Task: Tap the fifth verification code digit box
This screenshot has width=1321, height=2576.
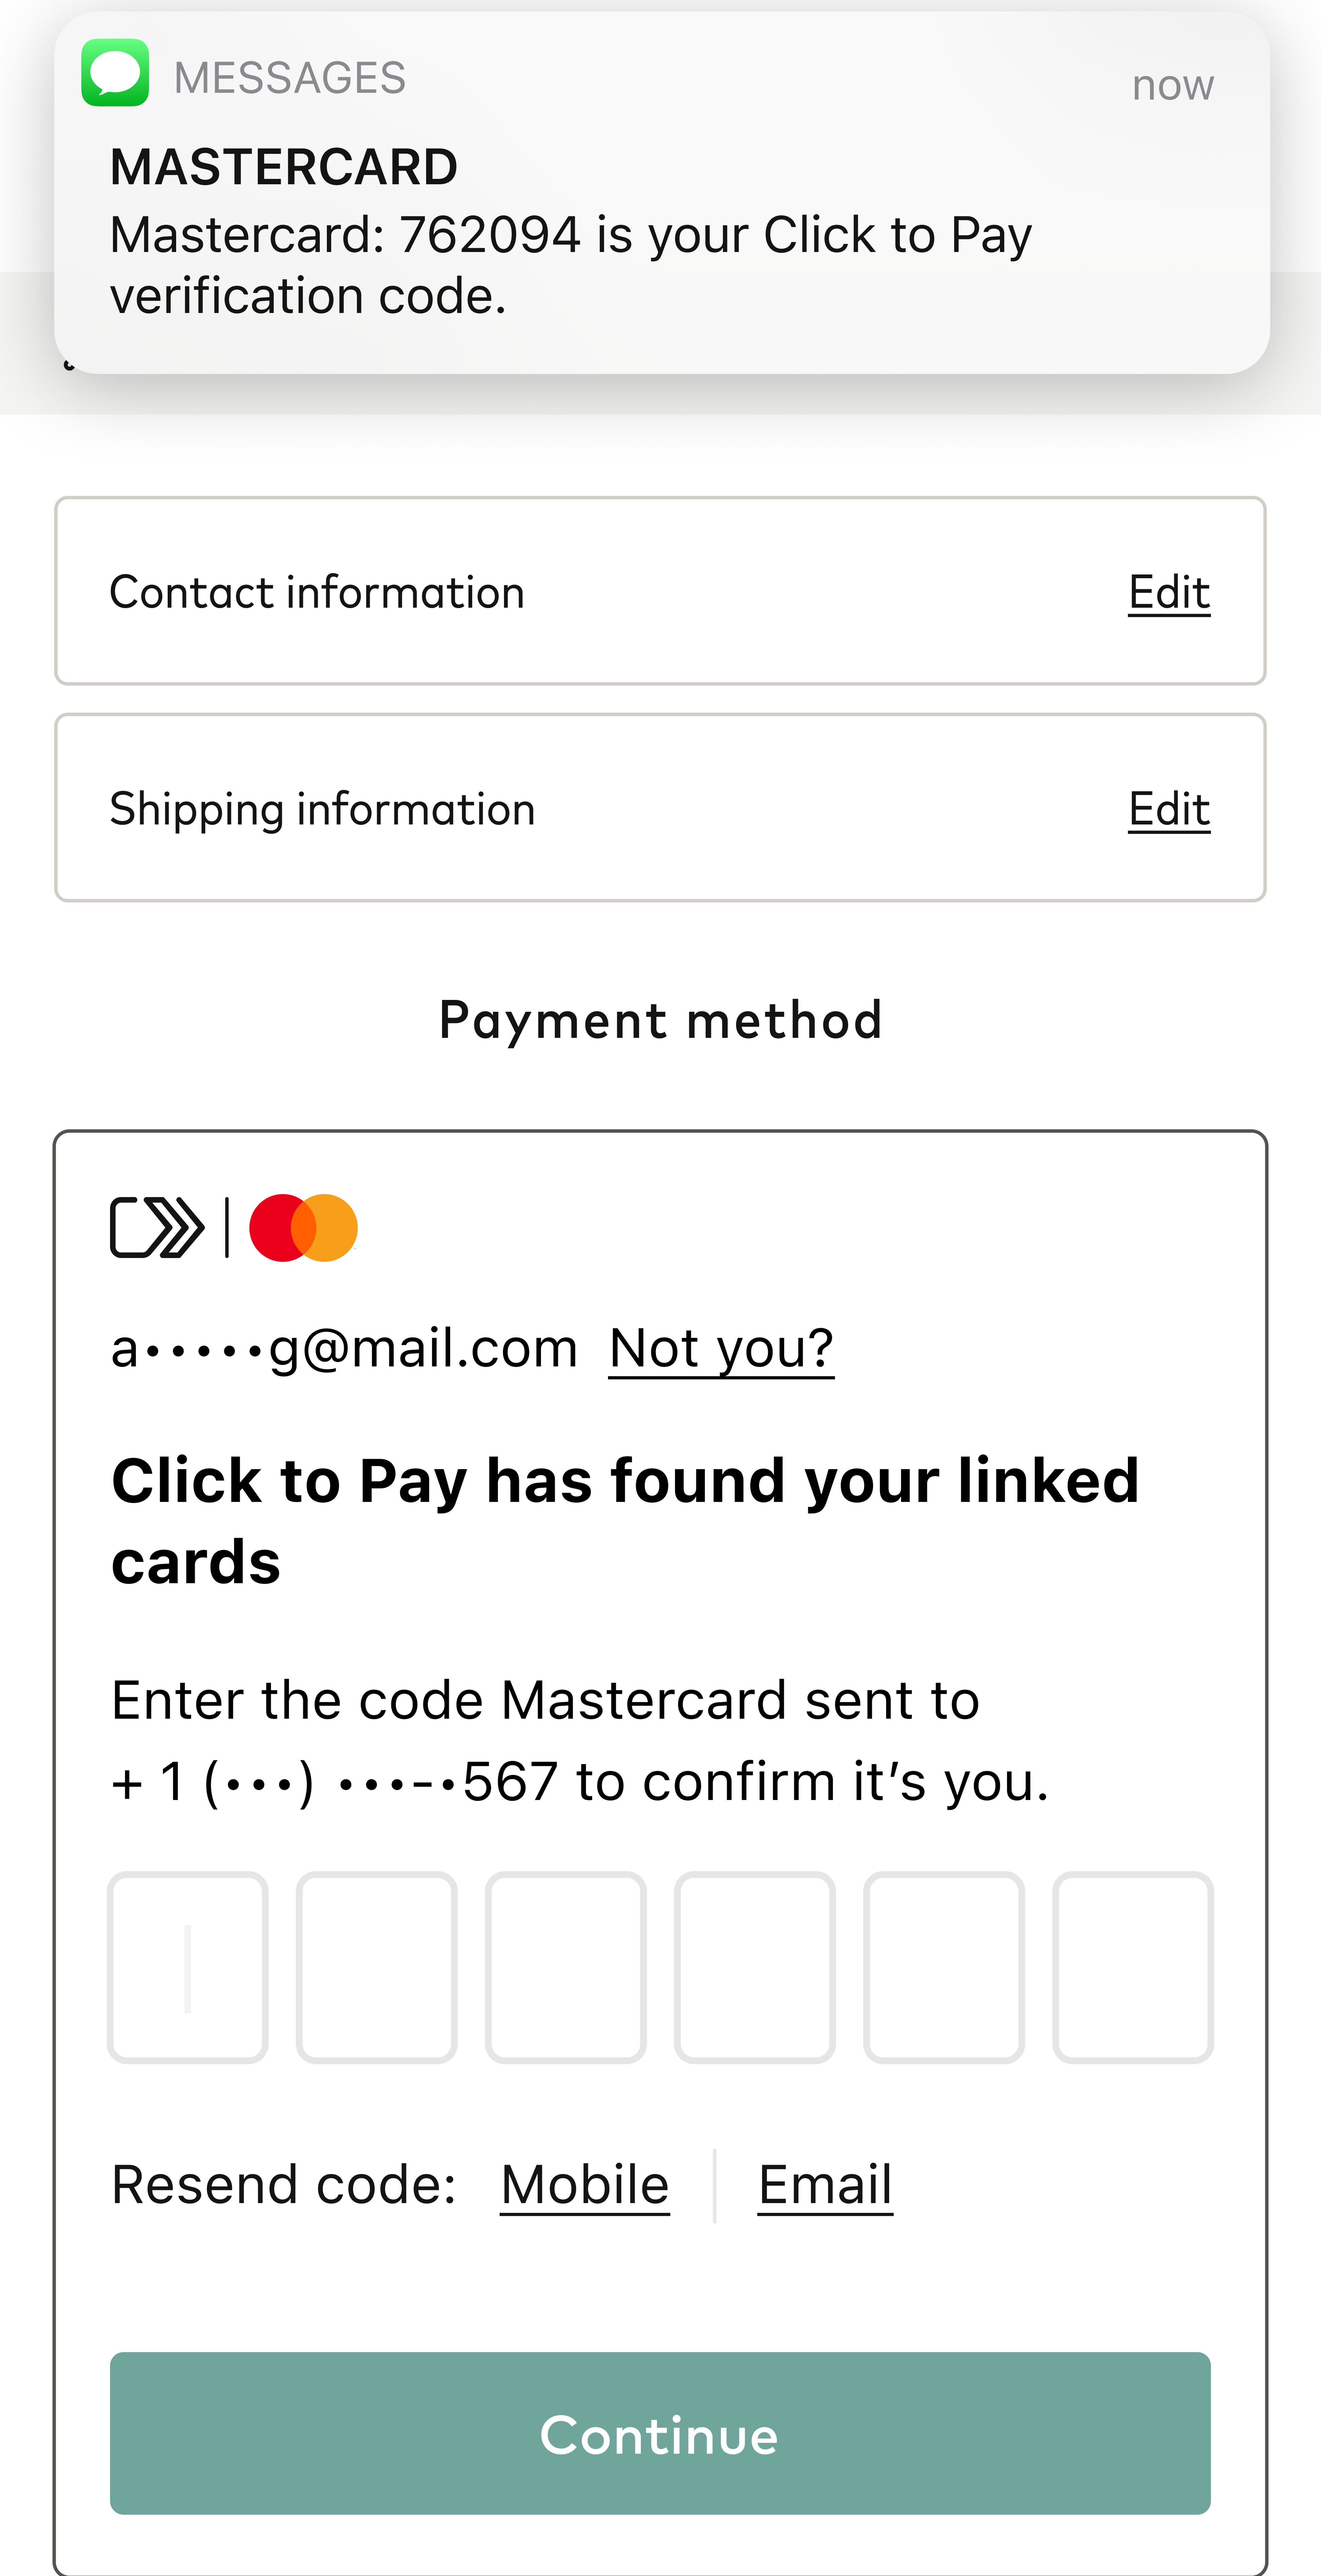Action: (944, 1967)
